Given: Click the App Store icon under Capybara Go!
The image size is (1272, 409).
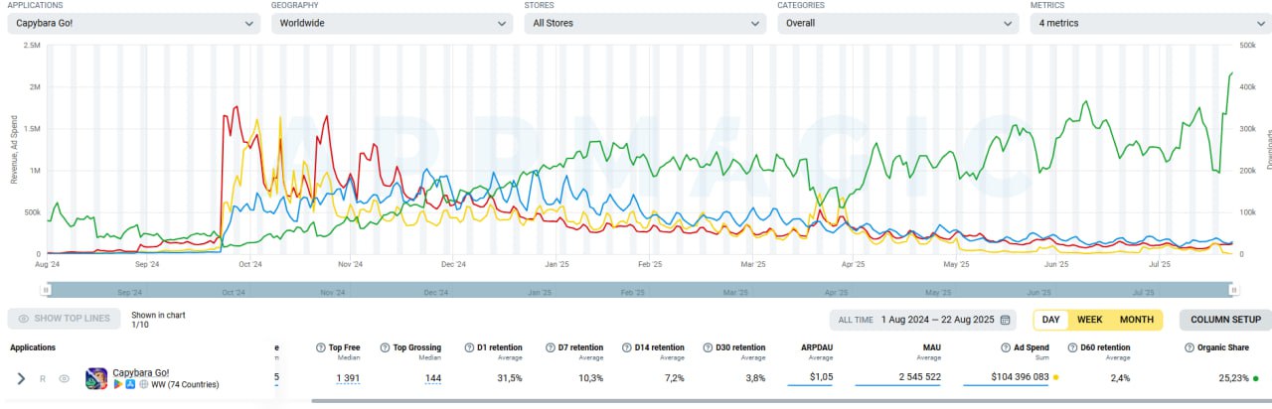Looking at the screenshot, I should 130,384.
